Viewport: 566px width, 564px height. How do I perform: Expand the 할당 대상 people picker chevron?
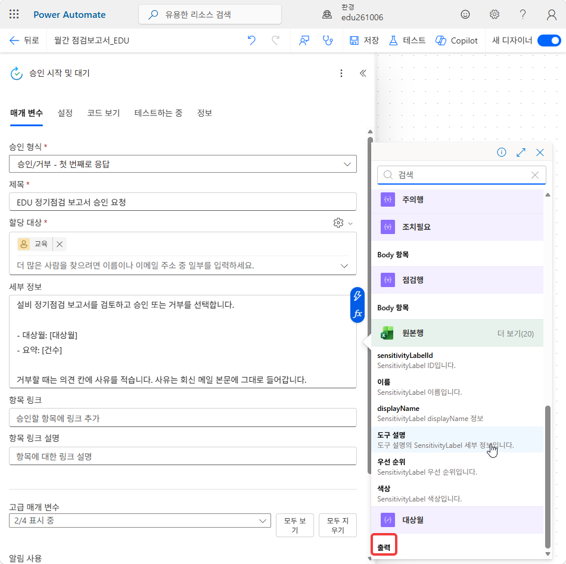[344, 266]
